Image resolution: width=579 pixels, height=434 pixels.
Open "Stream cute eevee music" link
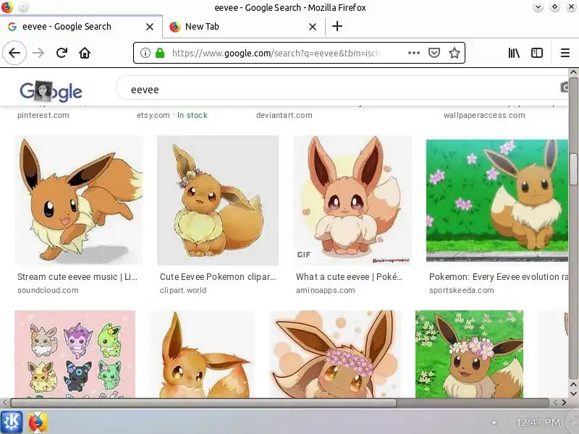pos(77,277)
